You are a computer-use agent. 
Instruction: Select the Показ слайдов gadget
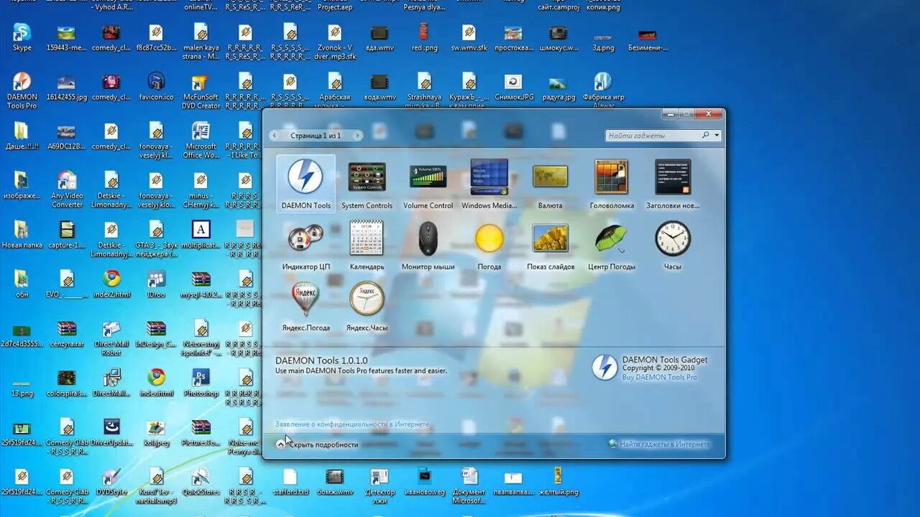click(x=551, y=246)
